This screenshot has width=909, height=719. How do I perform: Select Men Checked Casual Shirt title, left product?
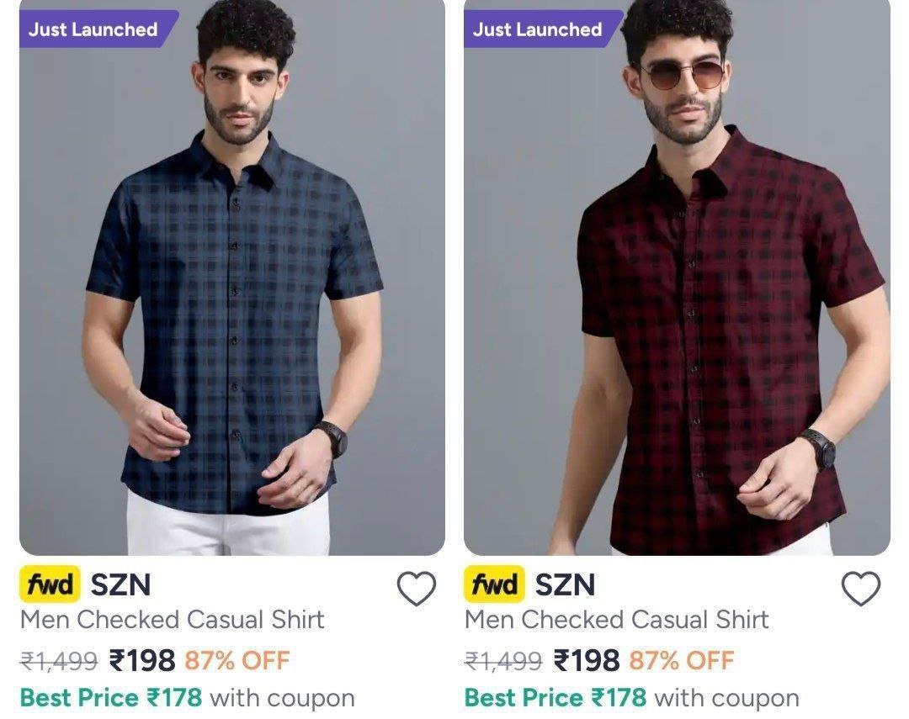[x=173, y=620]
